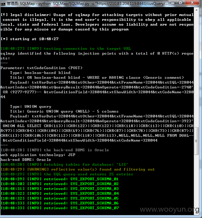Click 'back-end DBMS: Oracle' line
The image size is (202, 218).
pos(26,160)
